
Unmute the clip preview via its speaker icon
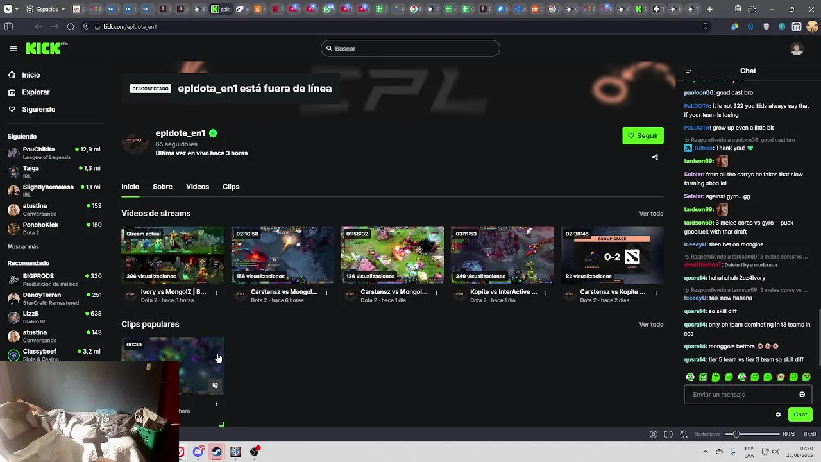215,386
